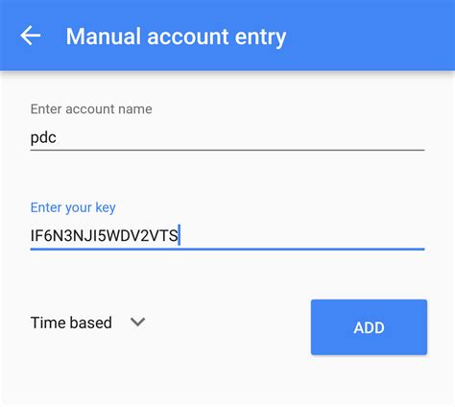Click the key field with IF6N3NJI5WDV2VTS
Viewport: 455px width, 407px height.
227,236
